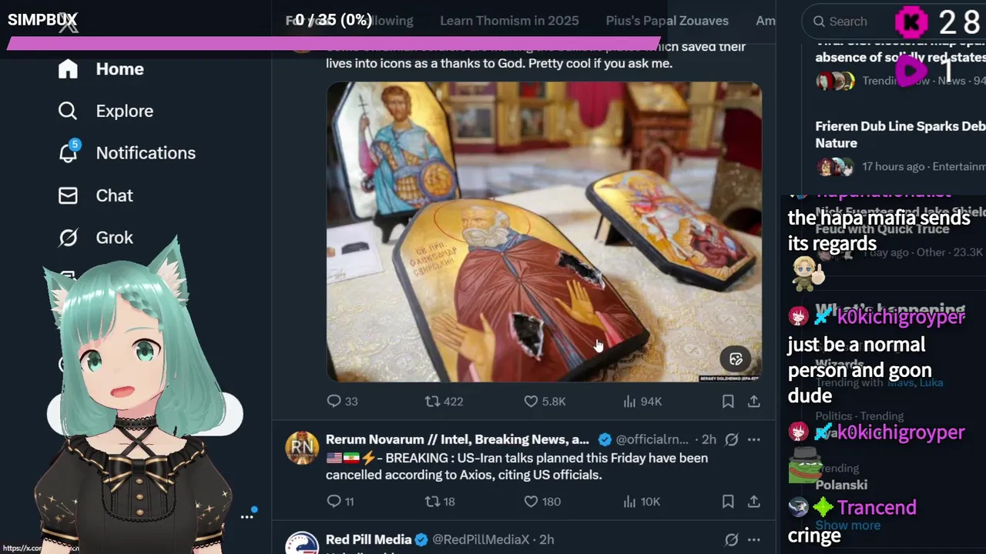Click the pink progress bar at top
986x554 pixels.
[333, 43]
